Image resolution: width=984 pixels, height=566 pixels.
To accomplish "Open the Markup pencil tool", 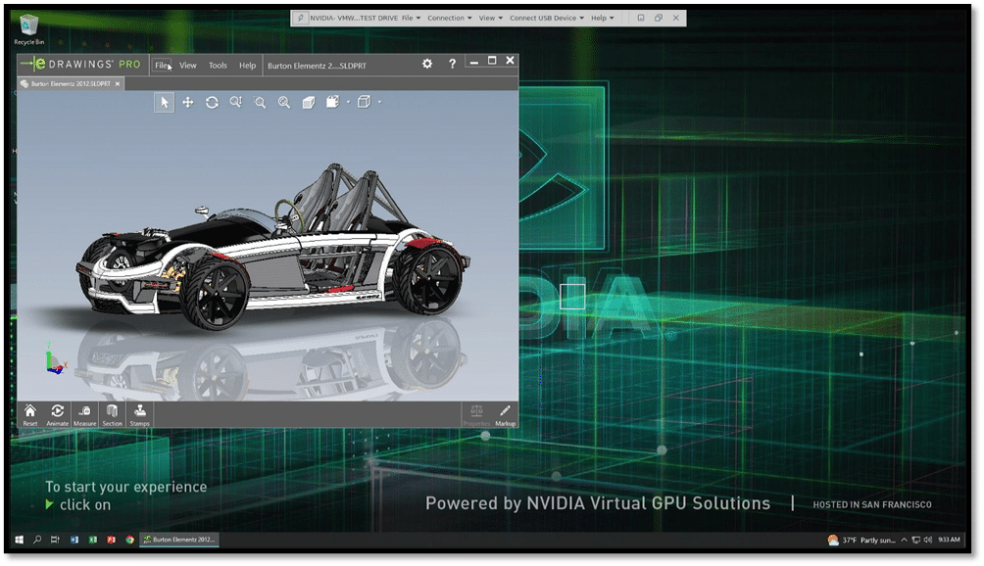I will pyautogui.click(x=505, y=415).
